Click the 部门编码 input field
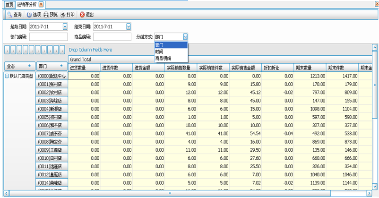 (x=49, y=37)
